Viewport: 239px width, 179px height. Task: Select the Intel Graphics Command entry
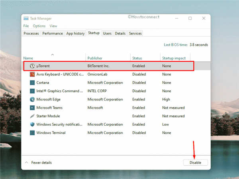(60, 91)
